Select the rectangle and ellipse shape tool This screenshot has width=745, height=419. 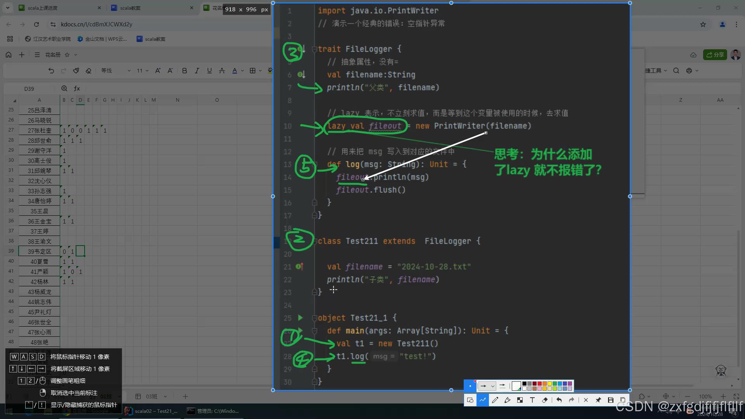pyautogui.click(x=470, y=400)
